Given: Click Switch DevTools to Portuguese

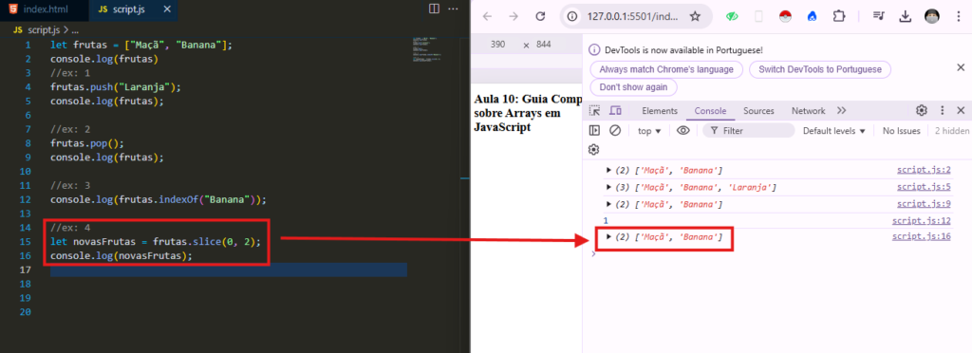Looking at the screenshot, I should (819, 69).
